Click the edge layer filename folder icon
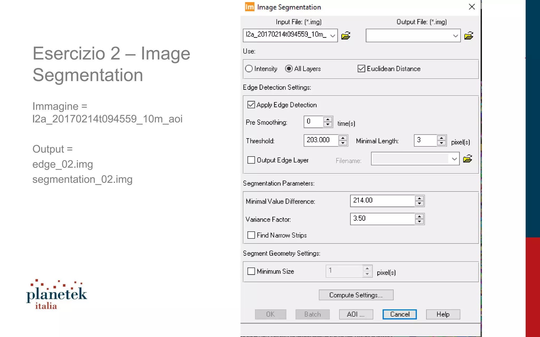 tap(467, 159)
